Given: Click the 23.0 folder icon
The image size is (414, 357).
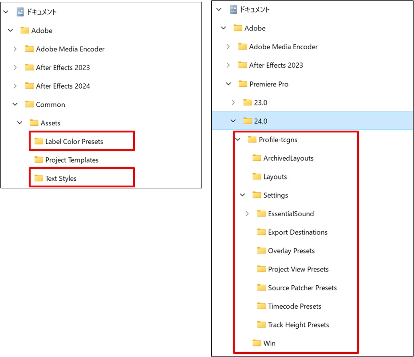Looking at the screenshot, I should tap(248, 102).
